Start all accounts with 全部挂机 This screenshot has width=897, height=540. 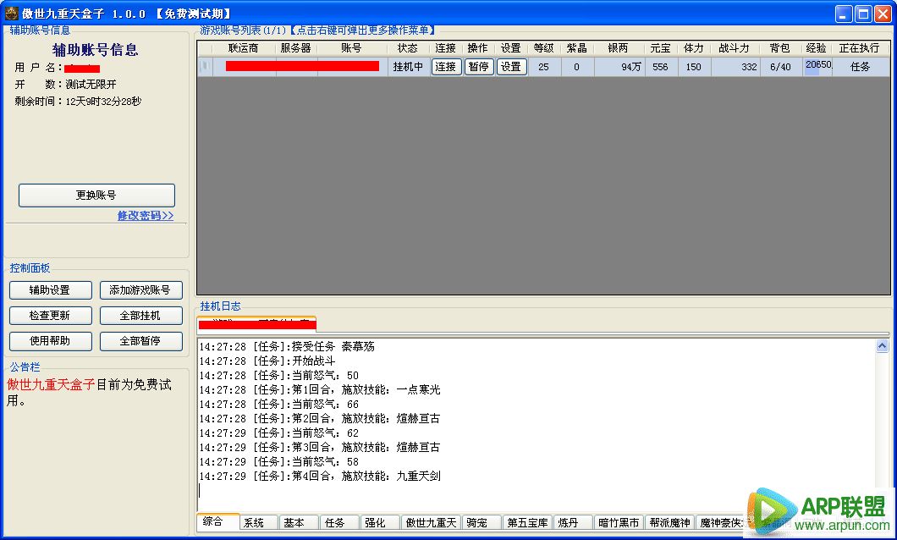[140, 315]
